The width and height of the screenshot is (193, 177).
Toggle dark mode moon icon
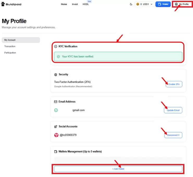coord(131,4)
